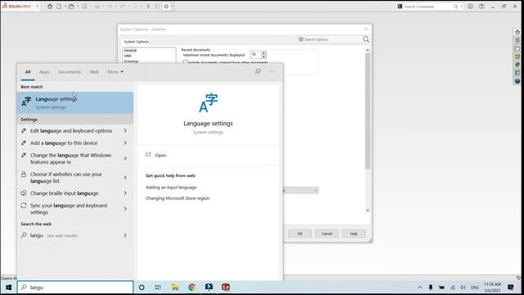Toggle Include documents opened from other documents
Image resolution: width=524 pixels, height=295 pixels.
(186, 62)
